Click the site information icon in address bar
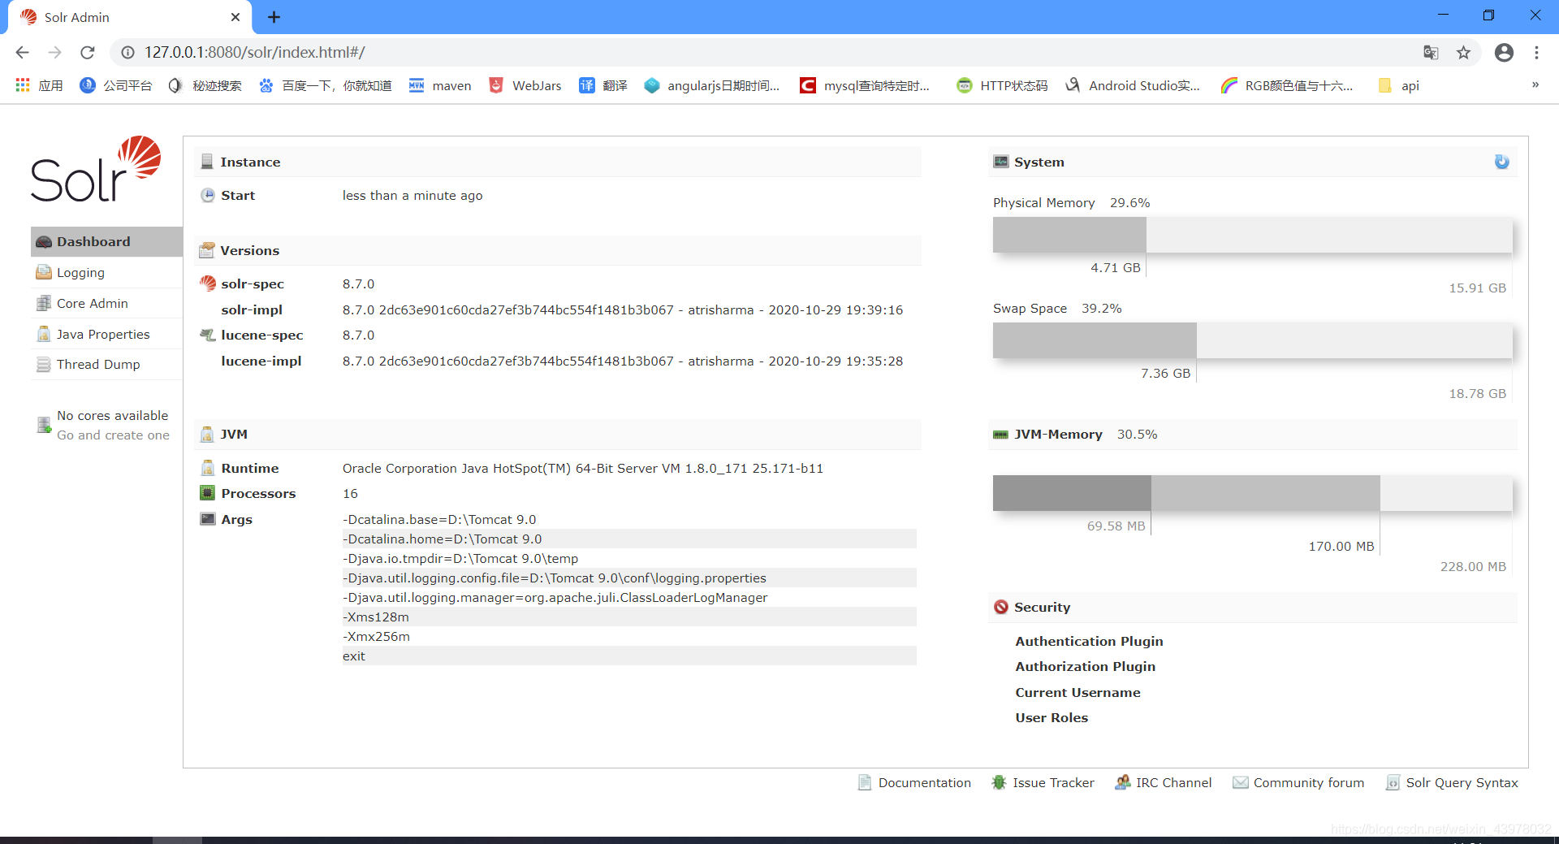 [127, 52]
